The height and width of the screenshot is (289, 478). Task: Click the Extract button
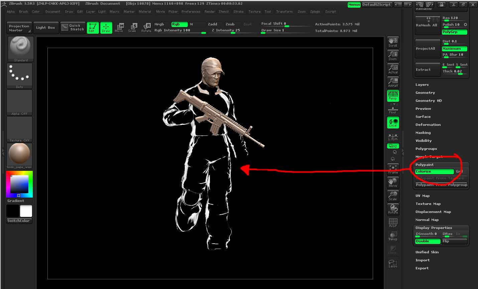point(428,69)
